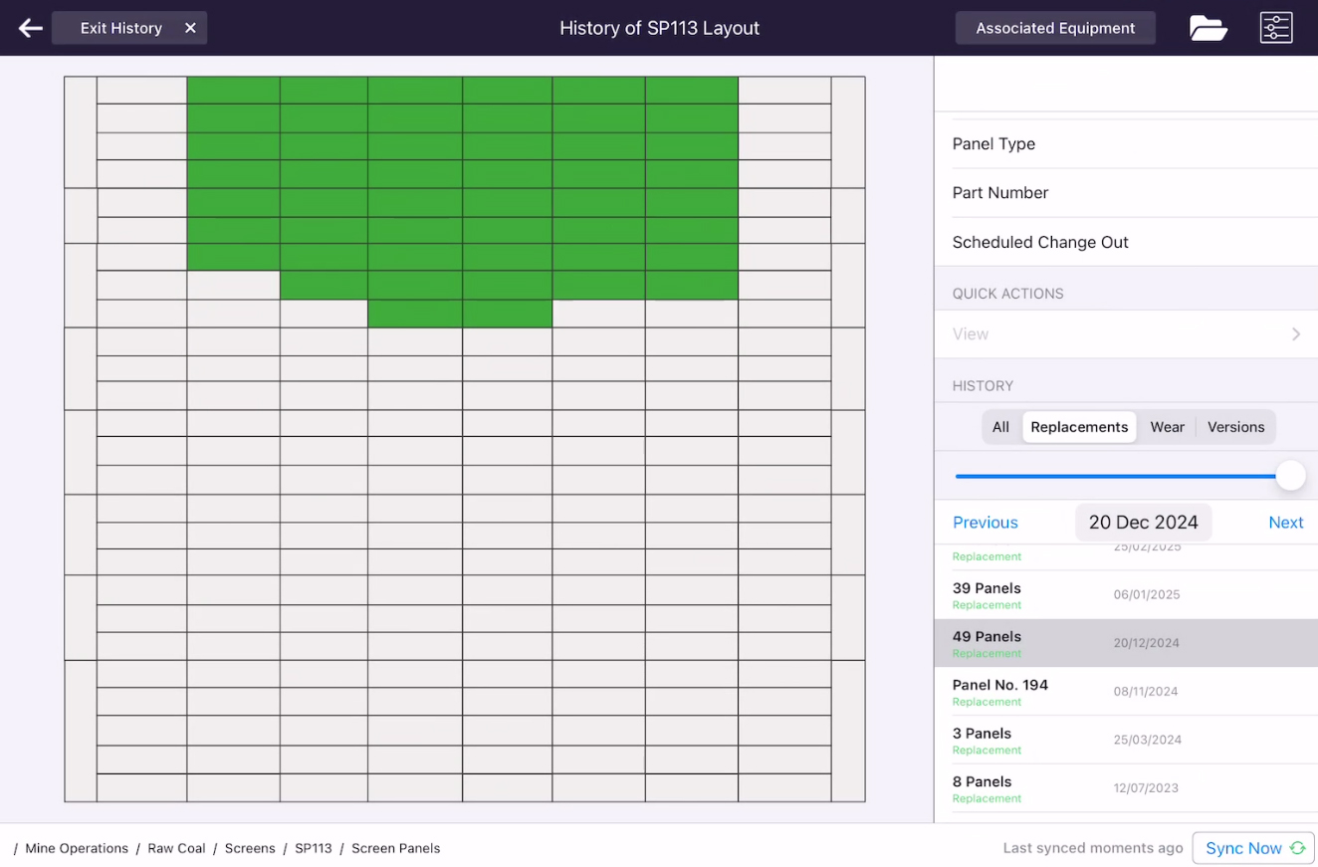This screenshot has width=1318, height=867.
Task: Switch to the Versions tab
Action: coord(1235,427)
